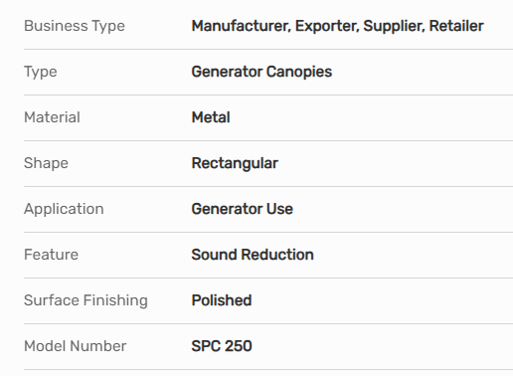This screenshot has width=513, height=376.
Task: Click the Surface Finishing label
Action: (85, 300)
